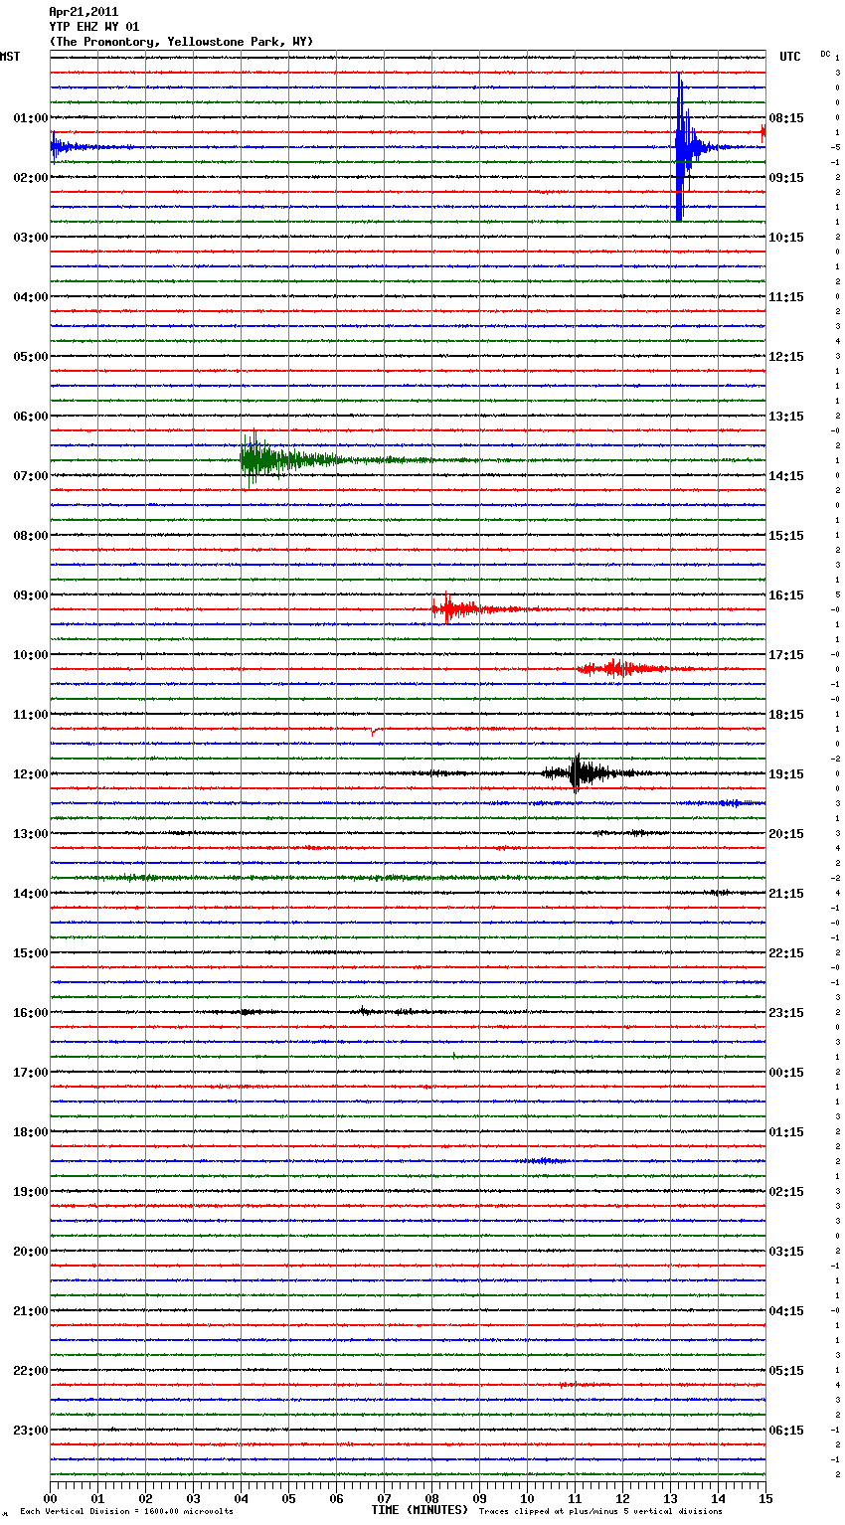Click the x-axis minute label 03

point(193,1498)
